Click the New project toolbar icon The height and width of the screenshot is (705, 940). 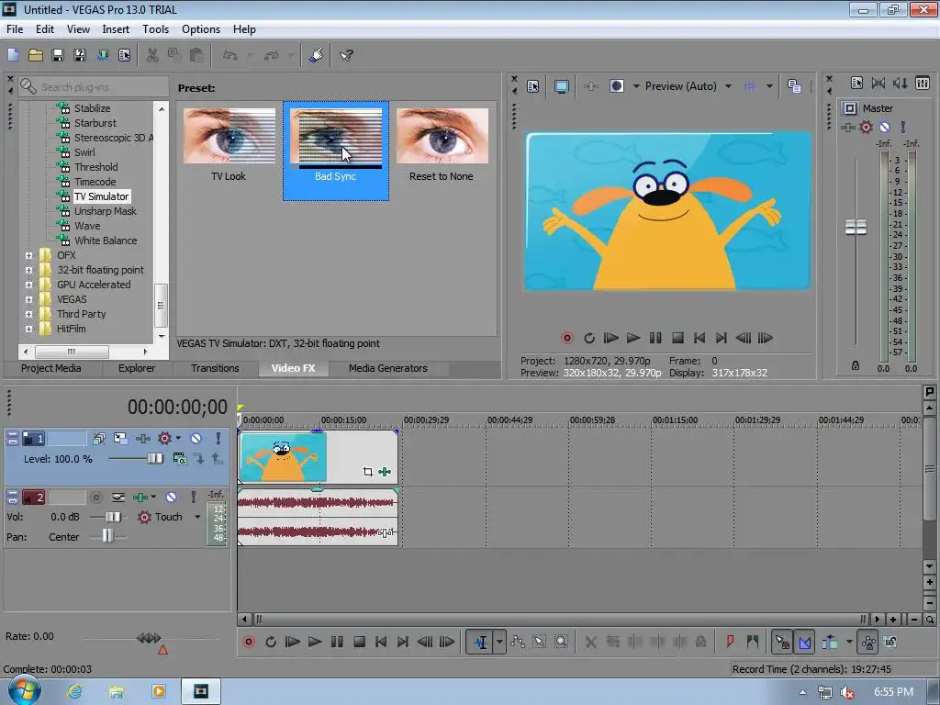point(13,55)
